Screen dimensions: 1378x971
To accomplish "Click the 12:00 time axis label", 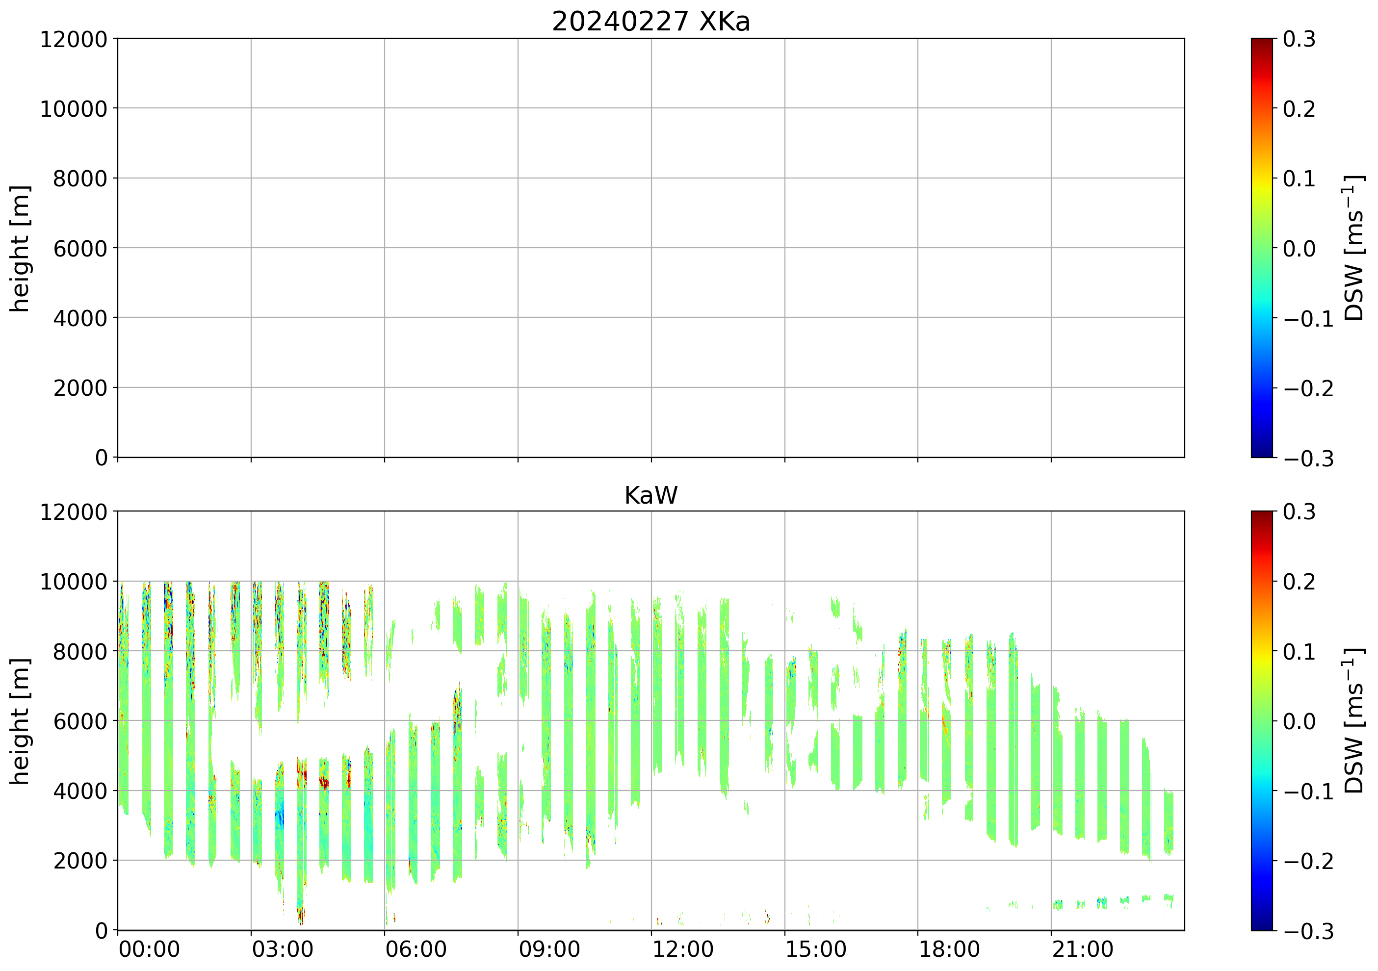I will click(682, 950).
